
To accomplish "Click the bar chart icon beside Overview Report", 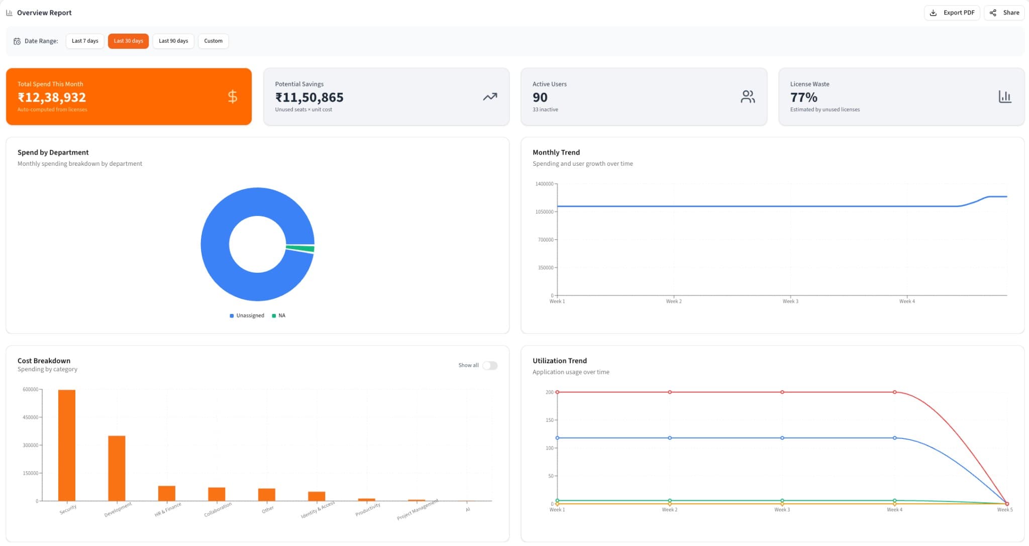I will pyautogui.click(x=9, y=12).
